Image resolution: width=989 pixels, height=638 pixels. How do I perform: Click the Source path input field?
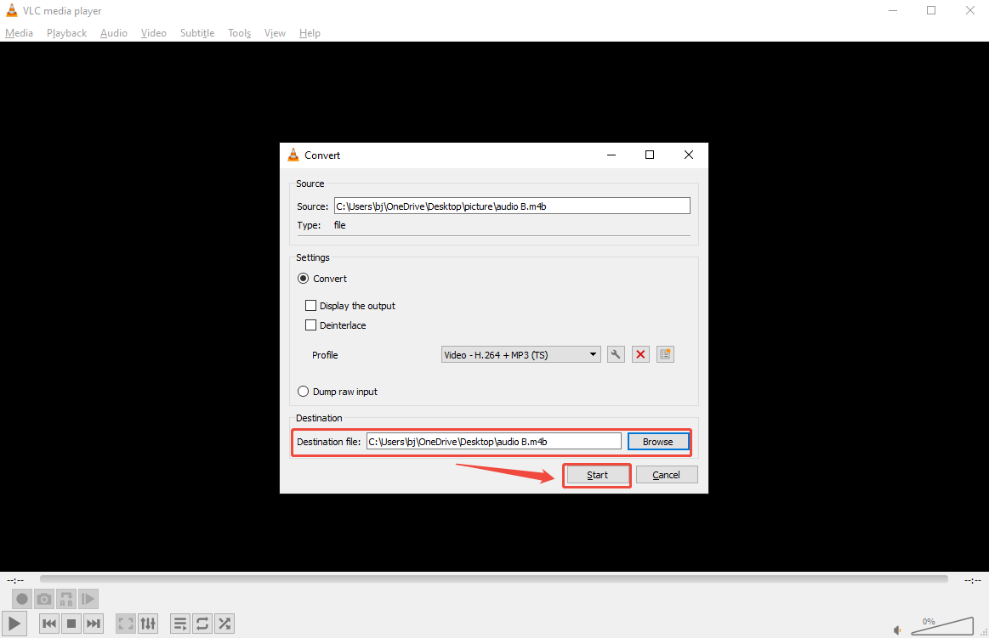(x=512, y=206)
